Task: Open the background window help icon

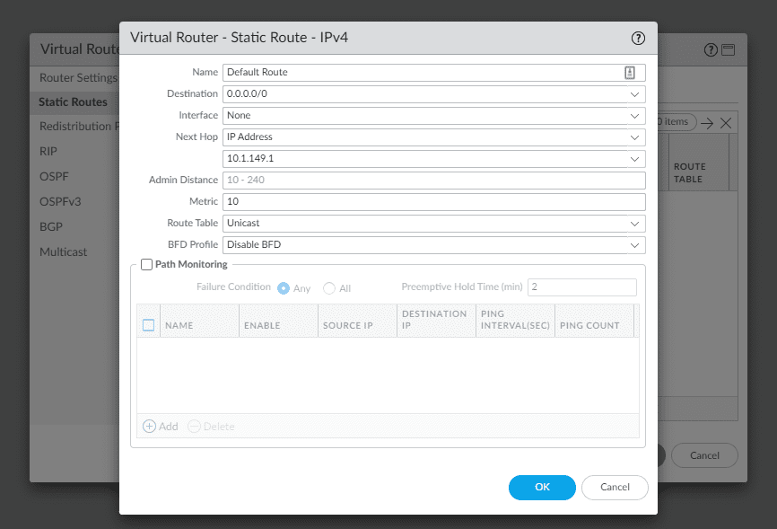Action: pos(711,49)
